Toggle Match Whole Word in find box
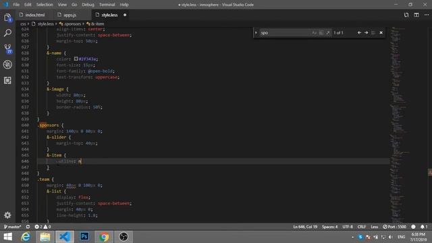 click(x=321, y=33)
